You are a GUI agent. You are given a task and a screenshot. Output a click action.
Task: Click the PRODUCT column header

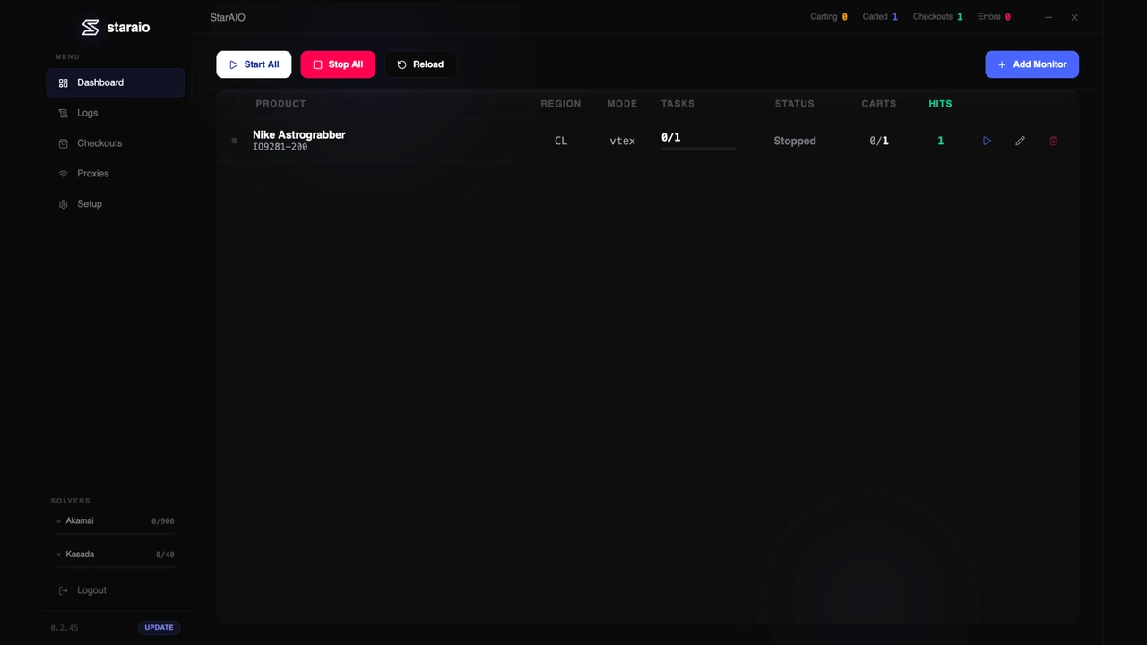[x=280, y=104]
